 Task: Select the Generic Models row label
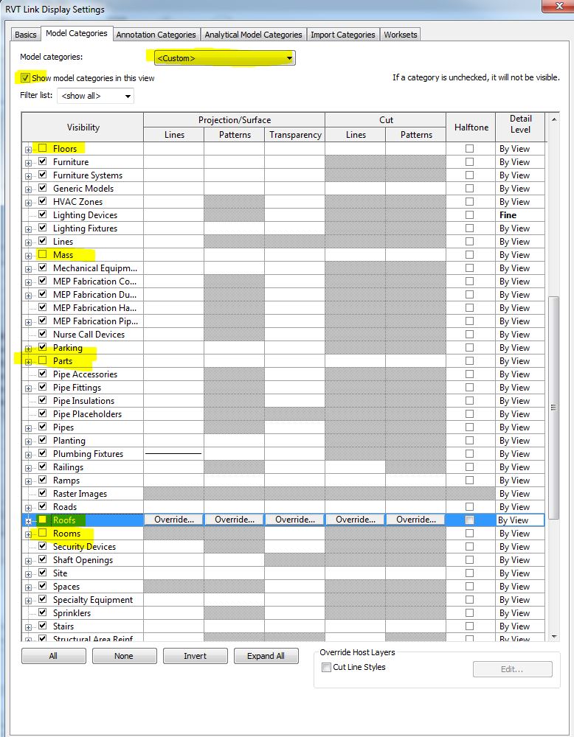point(83,189)
